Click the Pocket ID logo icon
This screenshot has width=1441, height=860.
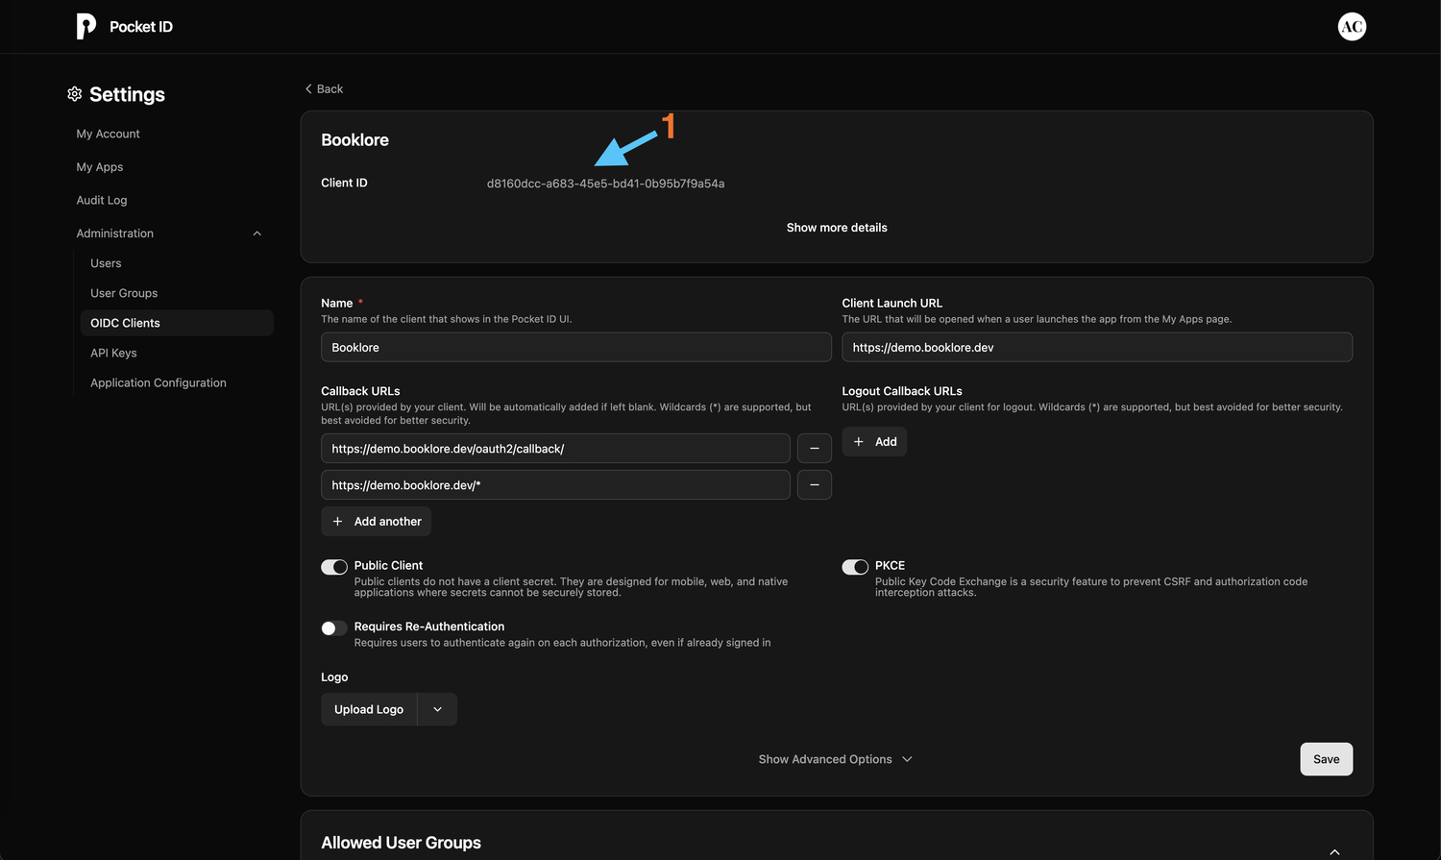86,27
